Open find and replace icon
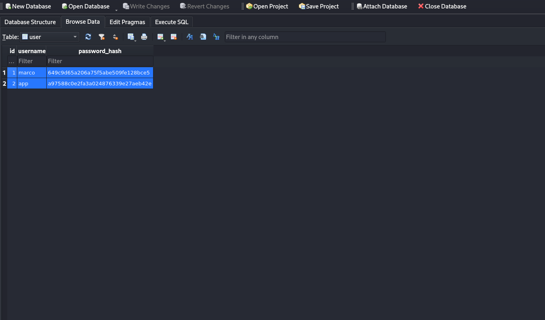This screenshot has width=545, height=320. (216, 37)
